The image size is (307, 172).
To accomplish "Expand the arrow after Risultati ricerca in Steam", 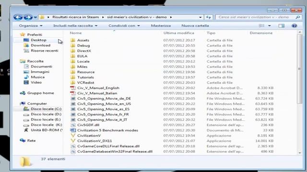I will tap(103, 17).
